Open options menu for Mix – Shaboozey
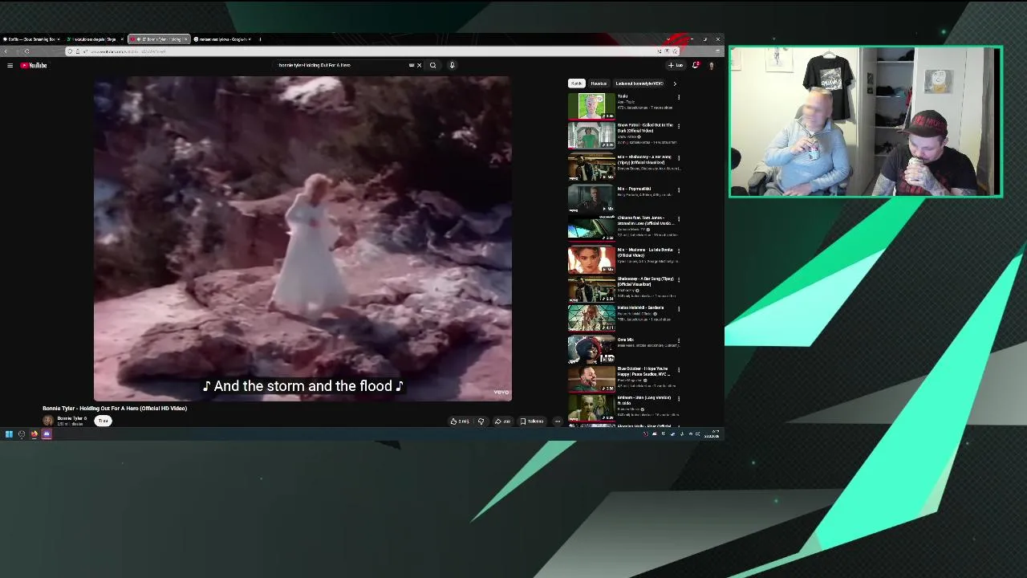Screen dimensions: 1027x578 coord(679,158)
